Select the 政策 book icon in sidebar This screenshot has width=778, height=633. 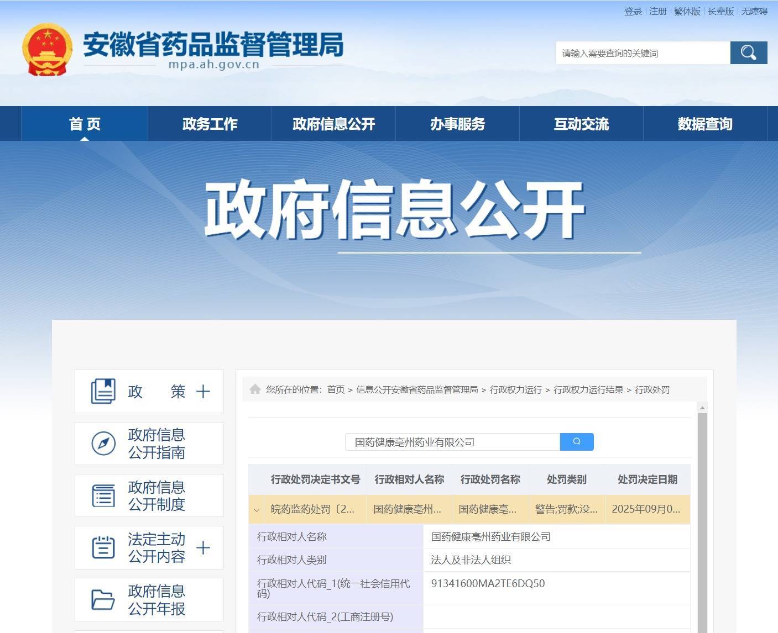[x=103, y=391]
